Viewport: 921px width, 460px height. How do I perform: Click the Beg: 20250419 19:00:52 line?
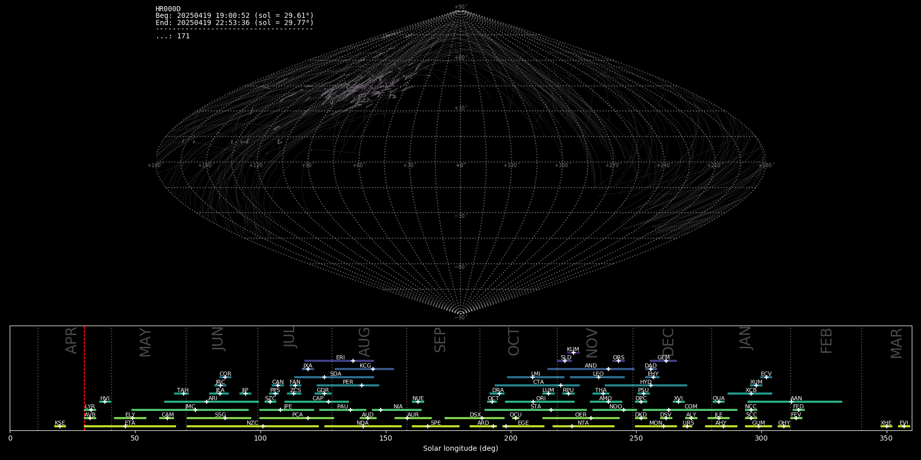coord(234,16)
